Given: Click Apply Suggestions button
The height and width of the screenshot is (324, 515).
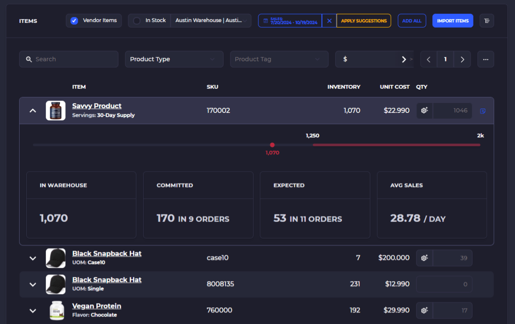Looking at the screenshot, I should click(363, 20).
